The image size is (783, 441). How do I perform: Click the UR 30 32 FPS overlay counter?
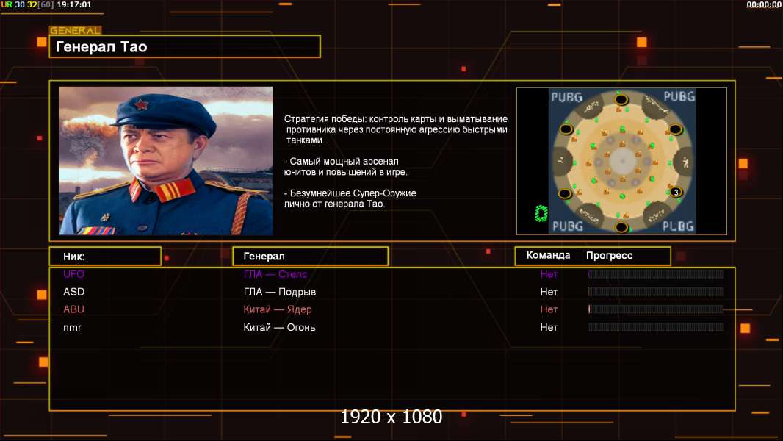click(x=27, y=4)
